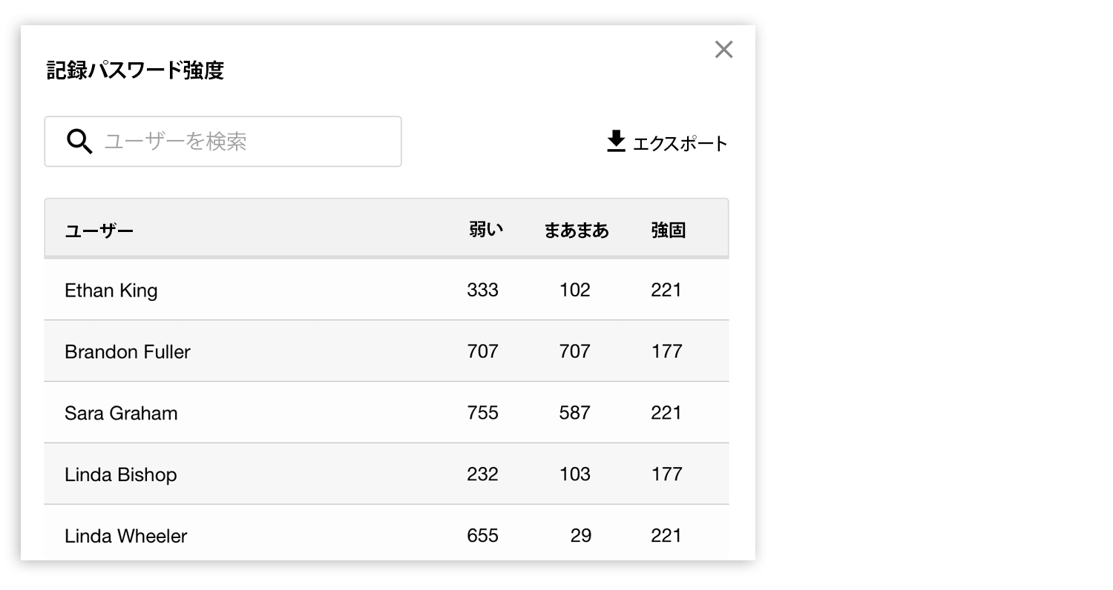Click Linda Wheeler's fair count 29
This screenshot has width=1113, height=590.
[x=580, y=535]
